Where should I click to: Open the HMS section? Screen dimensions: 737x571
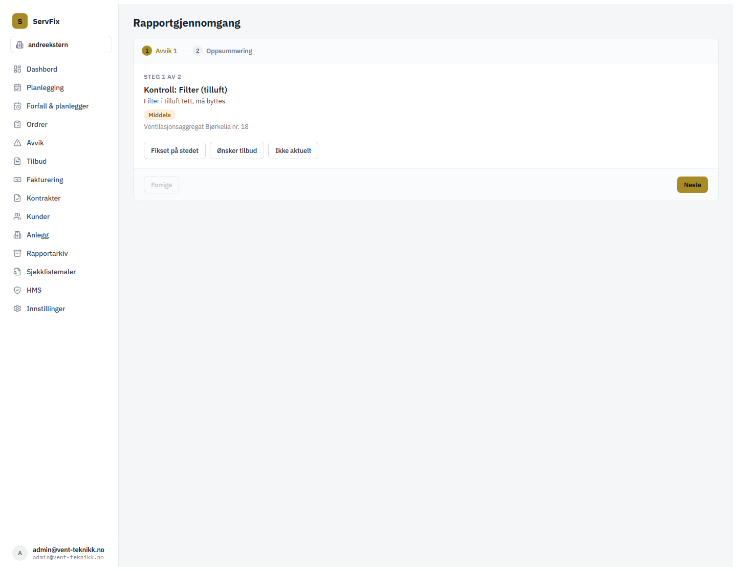pyautogui.click(x=61, y=290)
